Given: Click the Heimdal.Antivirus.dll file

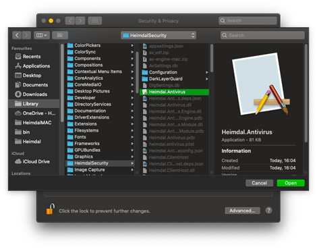Looking at the screenshot, I should point(175,105).
